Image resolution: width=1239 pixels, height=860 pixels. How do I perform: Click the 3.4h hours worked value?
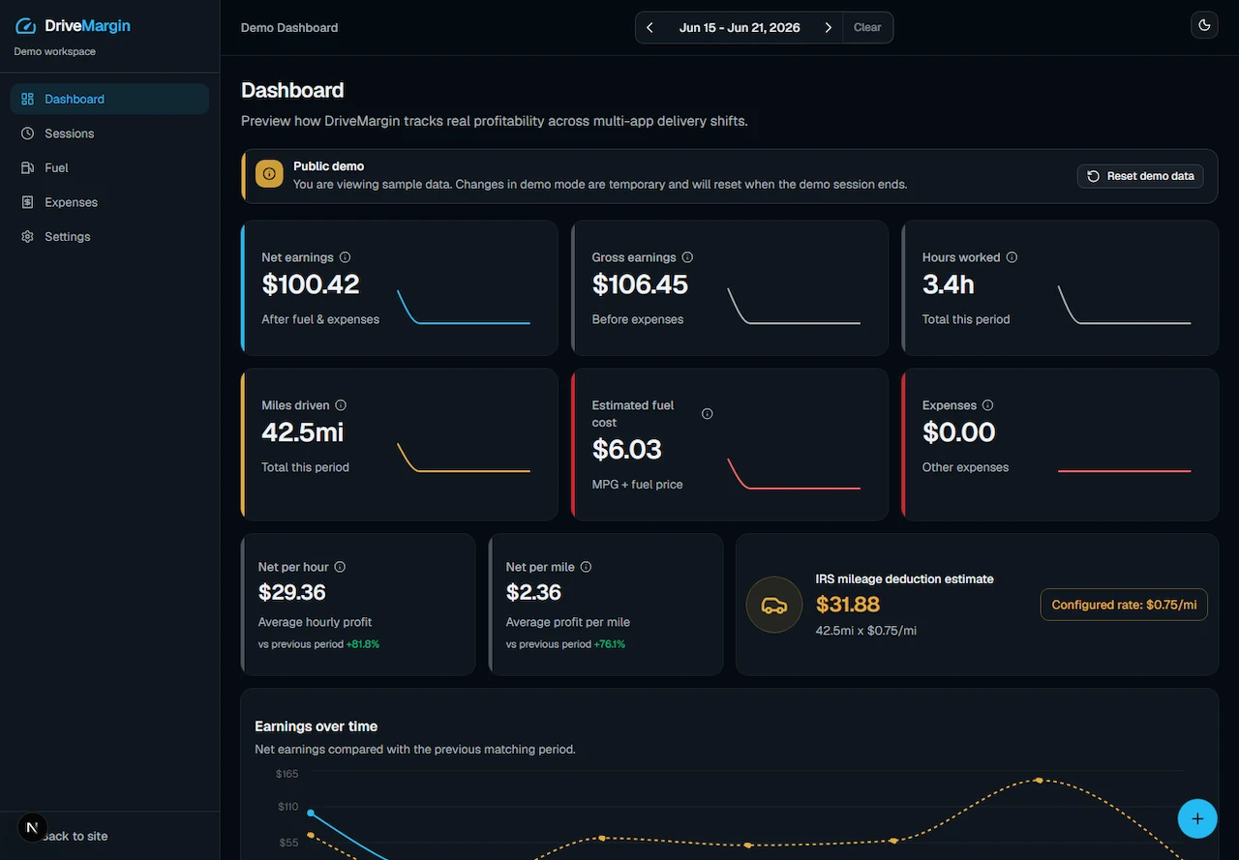pos(949,284)
